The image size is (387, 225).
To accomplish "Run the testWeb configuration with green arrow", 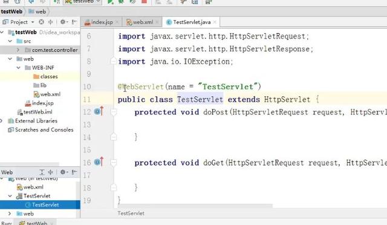I will pyautogui.click(x=110, y=2).
